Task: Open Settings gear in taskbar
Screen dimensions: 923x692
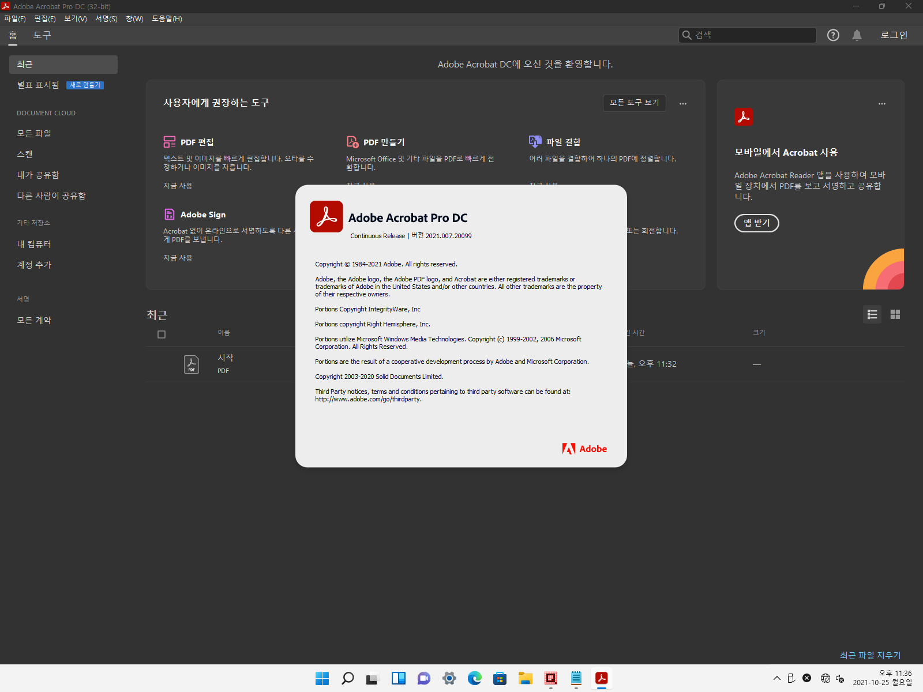Action: [x=449, y=678]
